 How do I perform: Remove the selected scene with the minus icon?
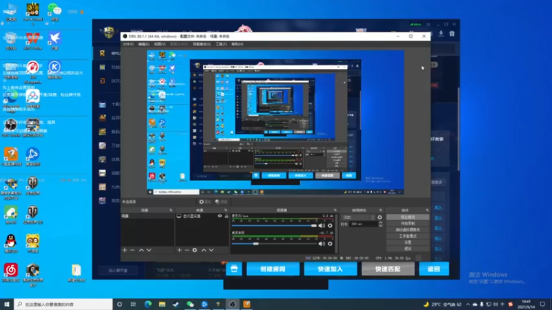[132, 250]
